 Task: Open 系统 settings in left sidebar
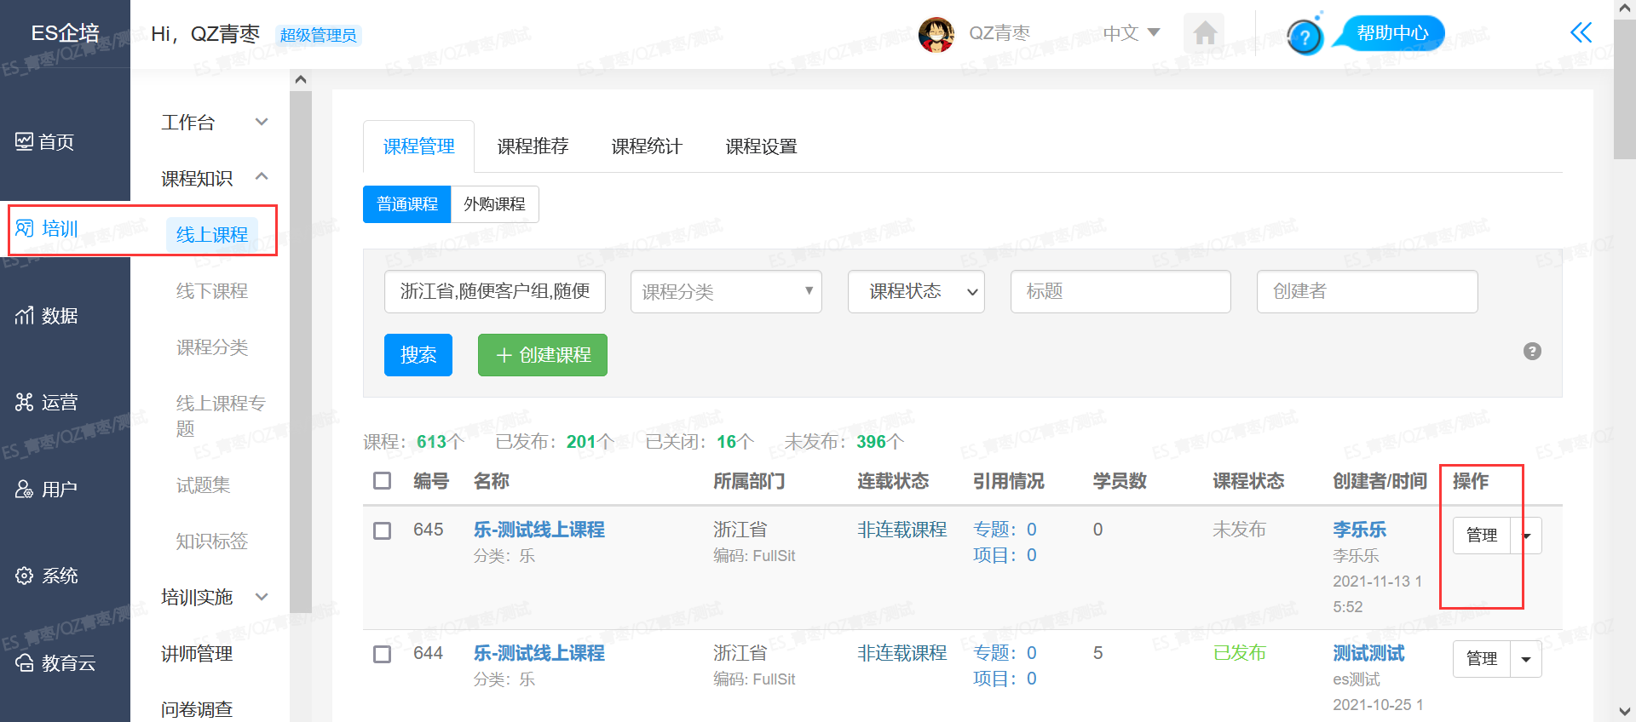click(48, 576)
